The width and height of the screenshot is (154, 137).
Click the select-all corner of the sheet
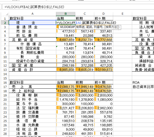coord(5,14)
